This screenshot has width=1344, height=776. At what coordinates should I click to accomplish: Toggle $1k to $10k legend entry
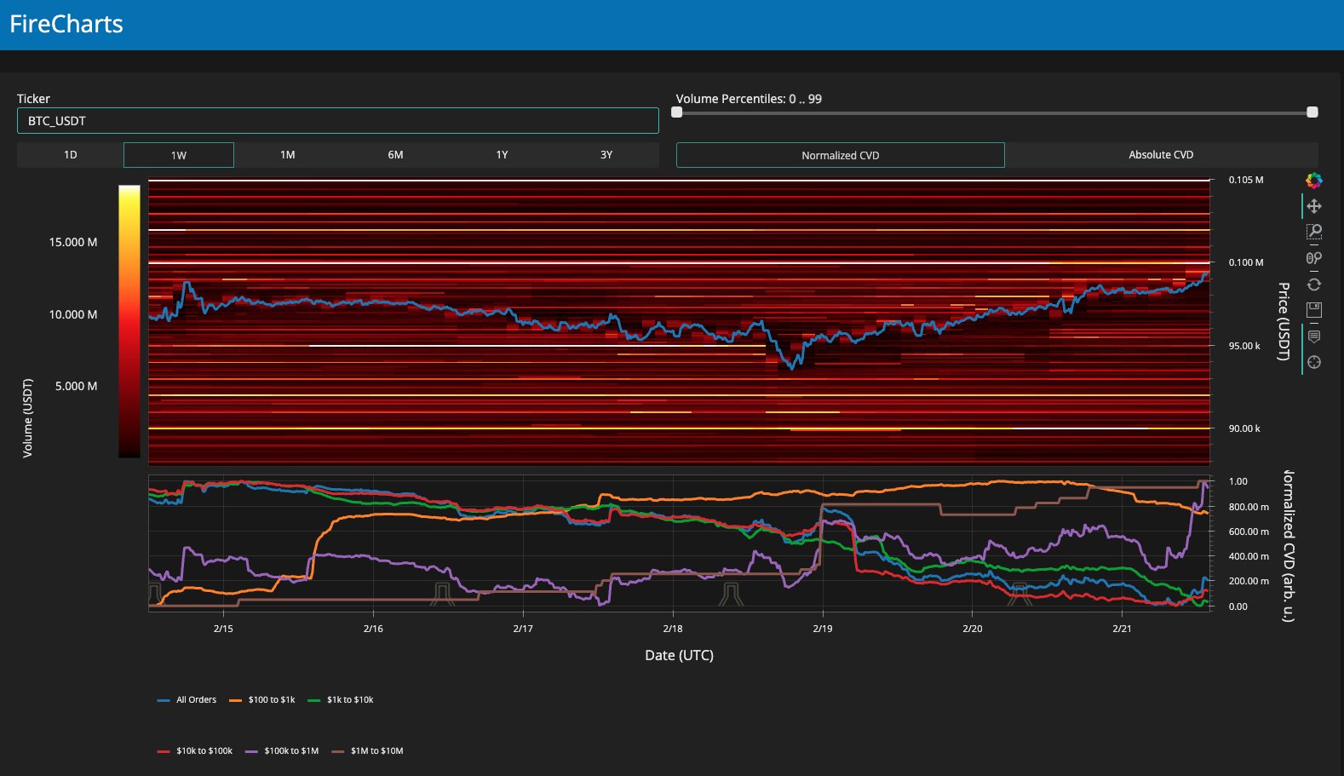point(341,700)
